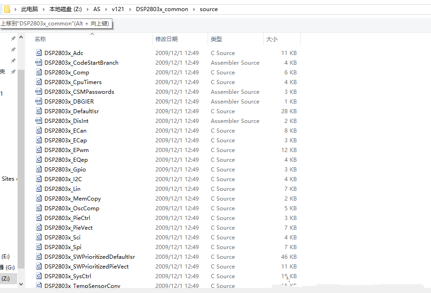Click the DSP2803x_ECan file icon
Screen dimensions: 431x293
pyautogui.click(x=39, y=130)
